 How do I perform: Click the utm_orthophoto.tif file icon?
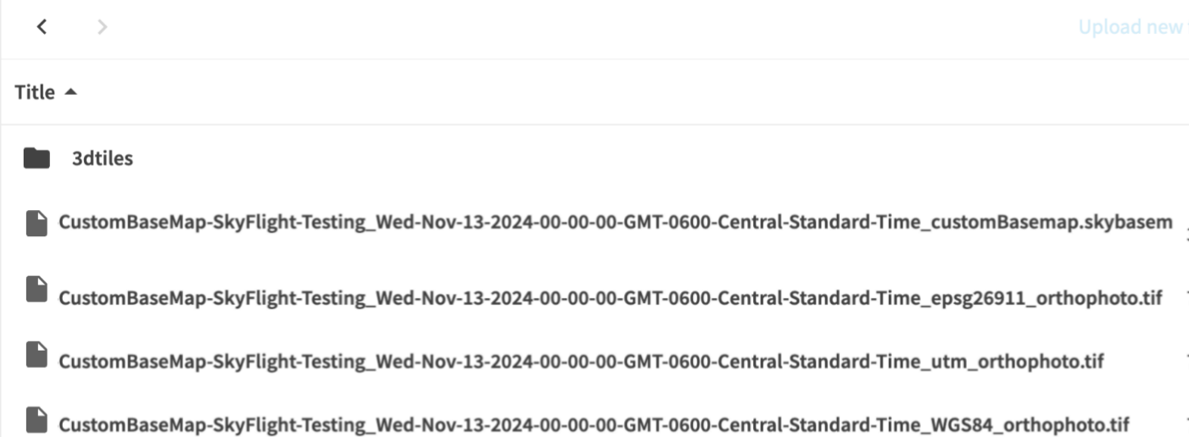click(x=36, y=355)
